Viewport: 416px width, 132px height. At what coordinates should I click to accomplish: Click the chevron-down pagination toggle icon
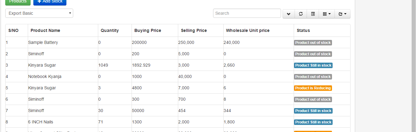288,14
